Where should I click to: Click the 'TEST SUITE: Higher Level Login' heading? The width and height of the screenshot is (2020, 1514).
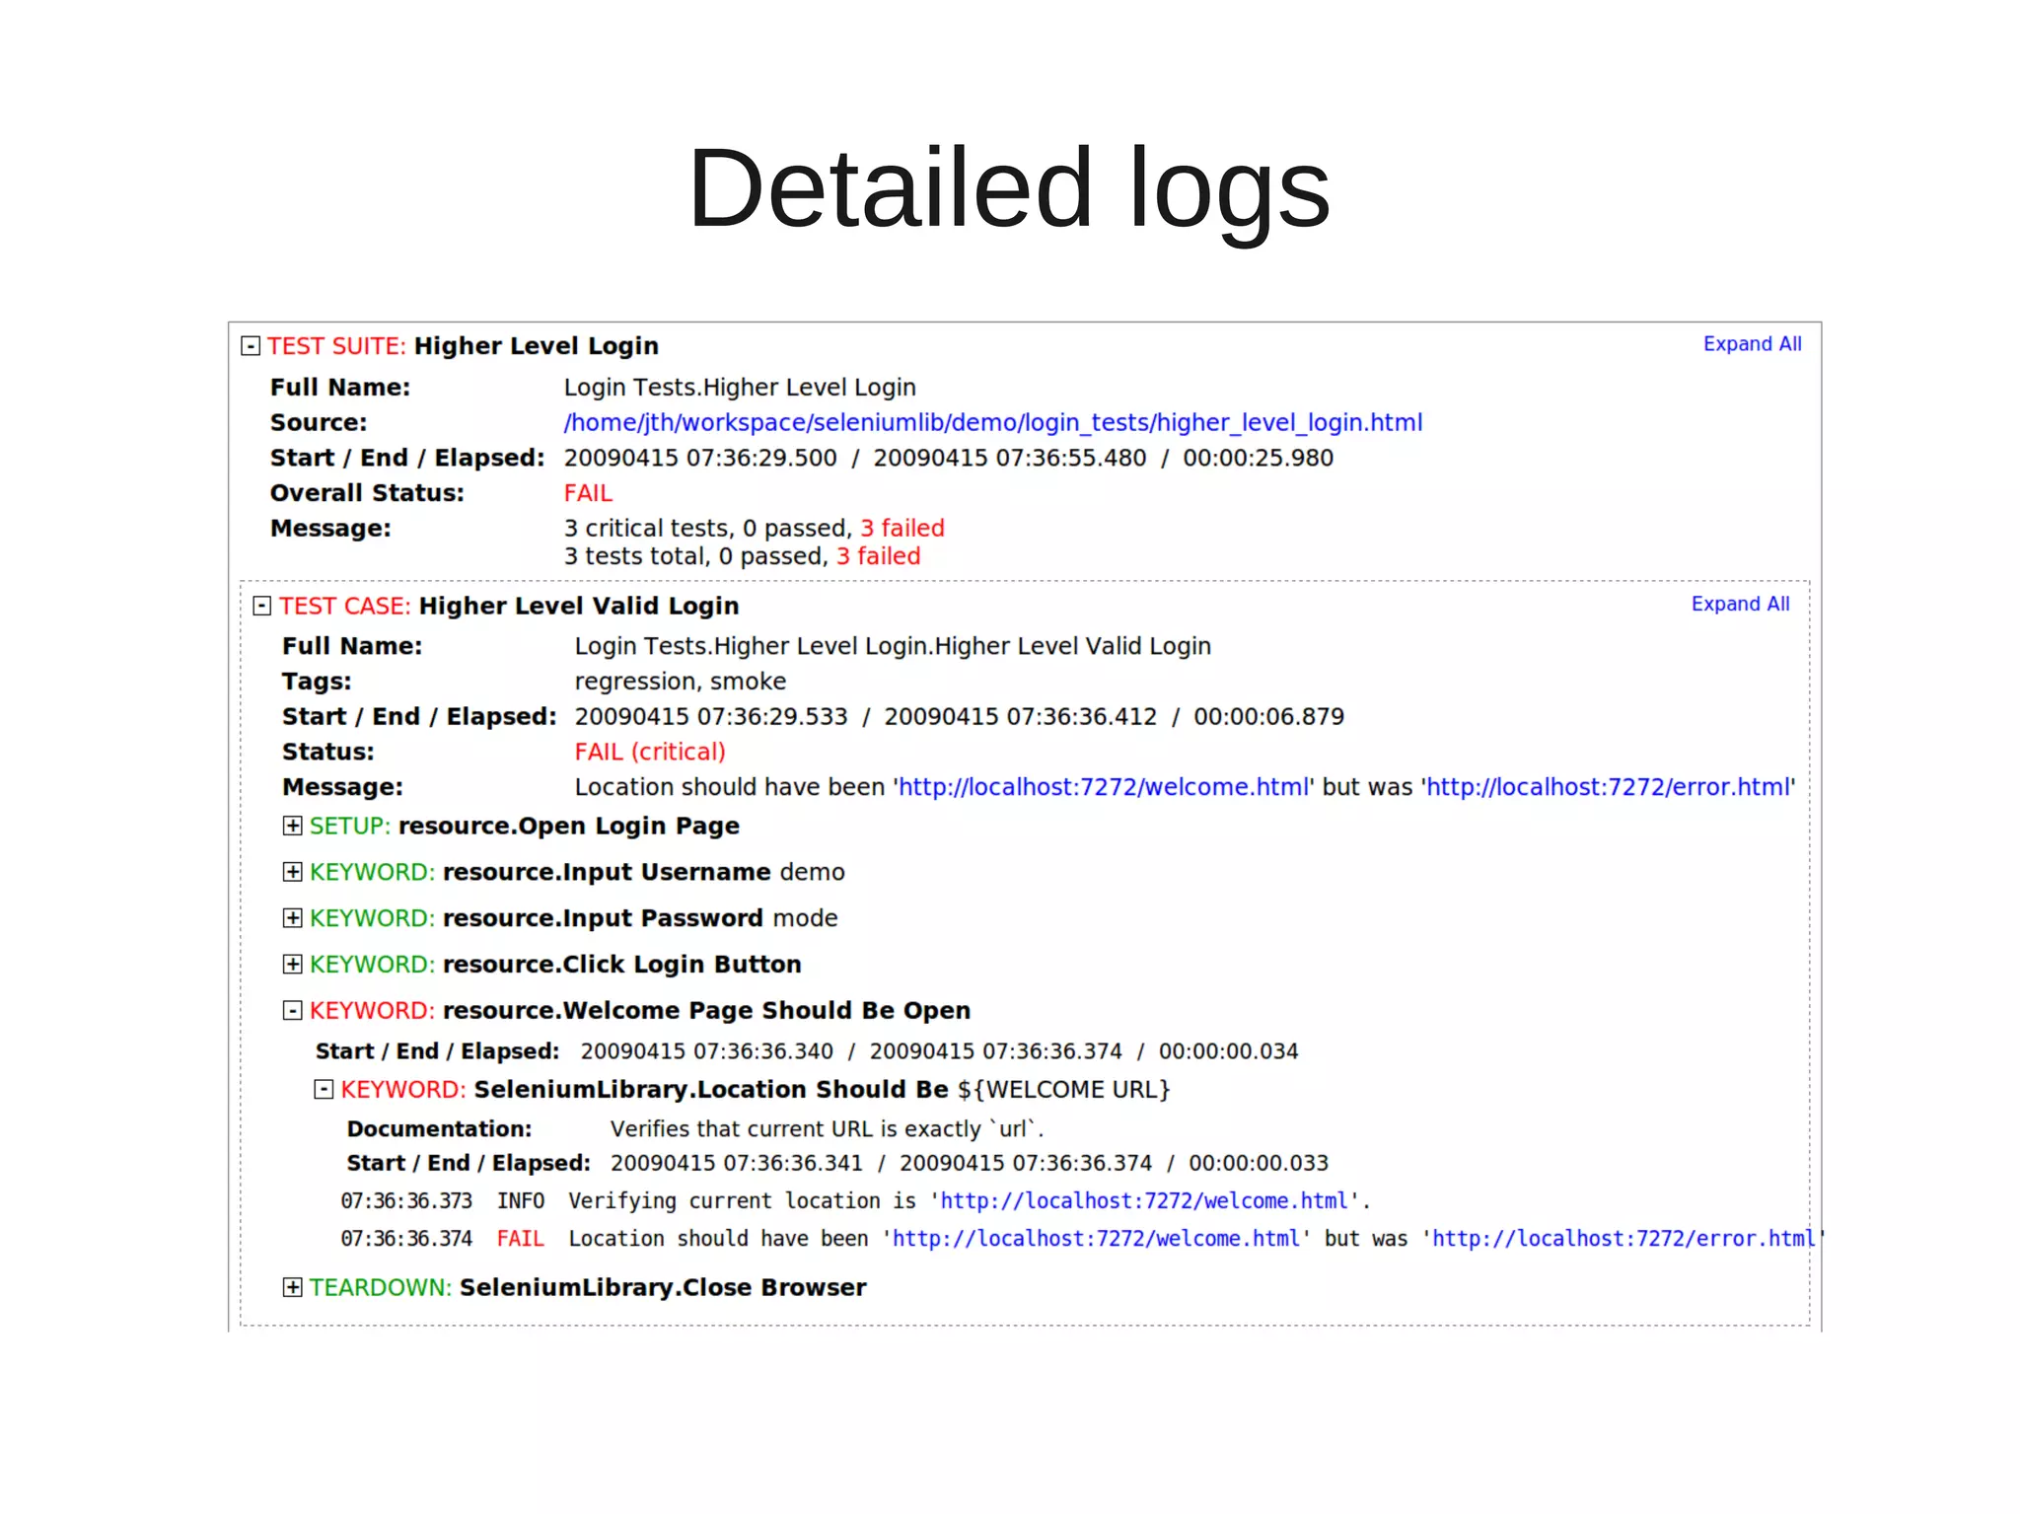[x=463, y=346]
